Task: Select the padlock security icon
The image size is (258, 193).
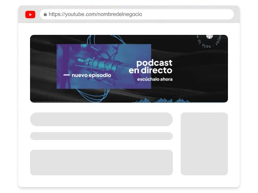Action: coord(45,14)
